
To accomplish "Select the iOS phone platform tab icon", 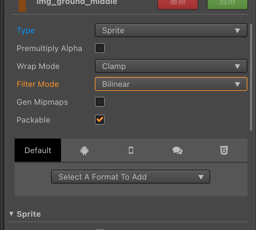I will click(131, 150).
